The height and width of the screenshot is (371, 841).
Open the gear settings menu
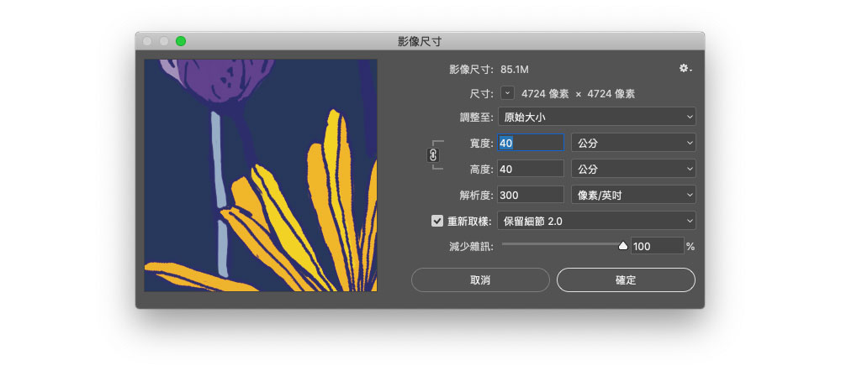pyautogui.click(x=685, y=69)
